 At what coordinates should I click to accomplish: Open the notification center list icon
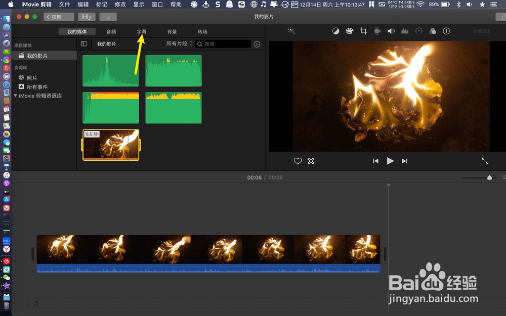tap(493, 5)
